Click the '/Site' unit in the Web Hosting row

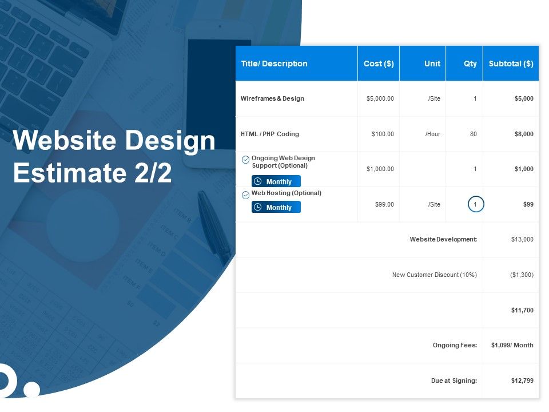[x=434, y=204]
